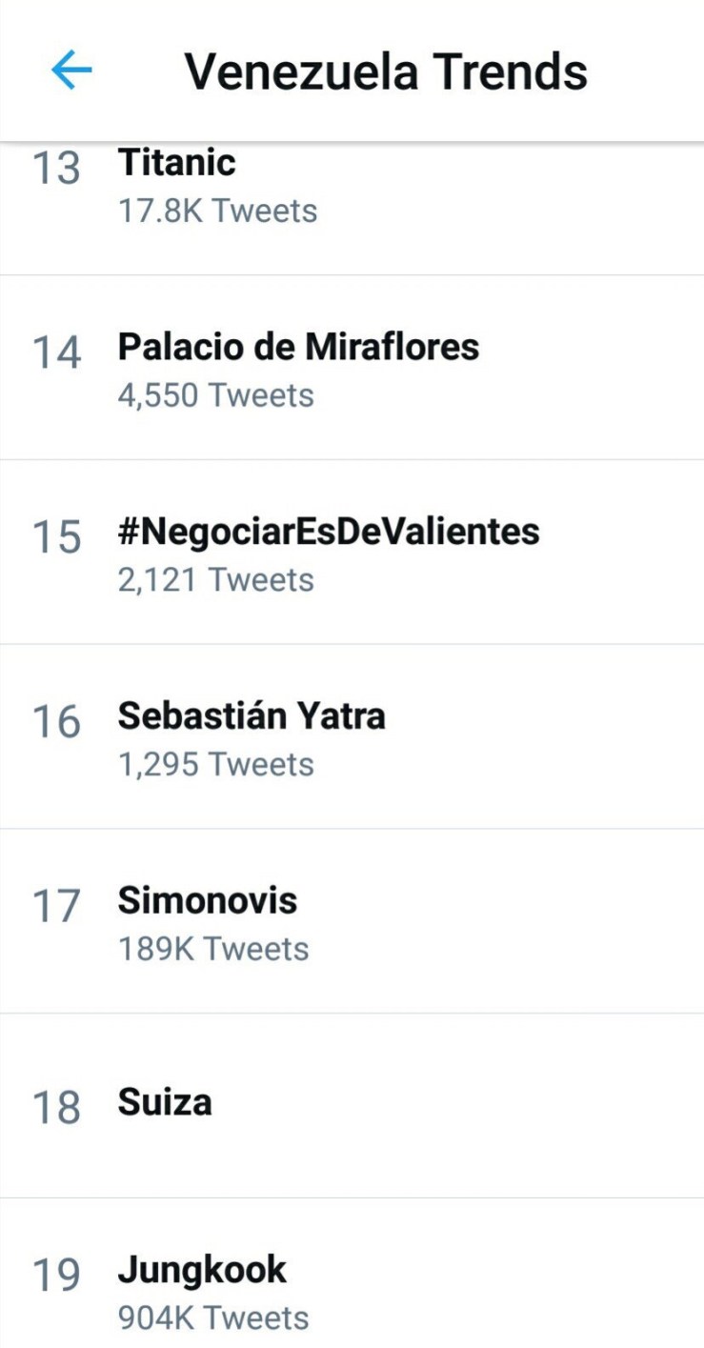The height and width of the screenshot is (1348, 704).
Task: Tap the 2,121 Tweets count
Action: 215,579
